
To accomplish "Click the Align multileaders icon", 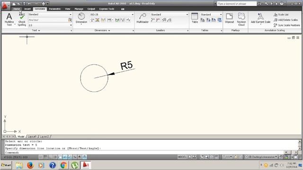I will click(x=164, y=20).
